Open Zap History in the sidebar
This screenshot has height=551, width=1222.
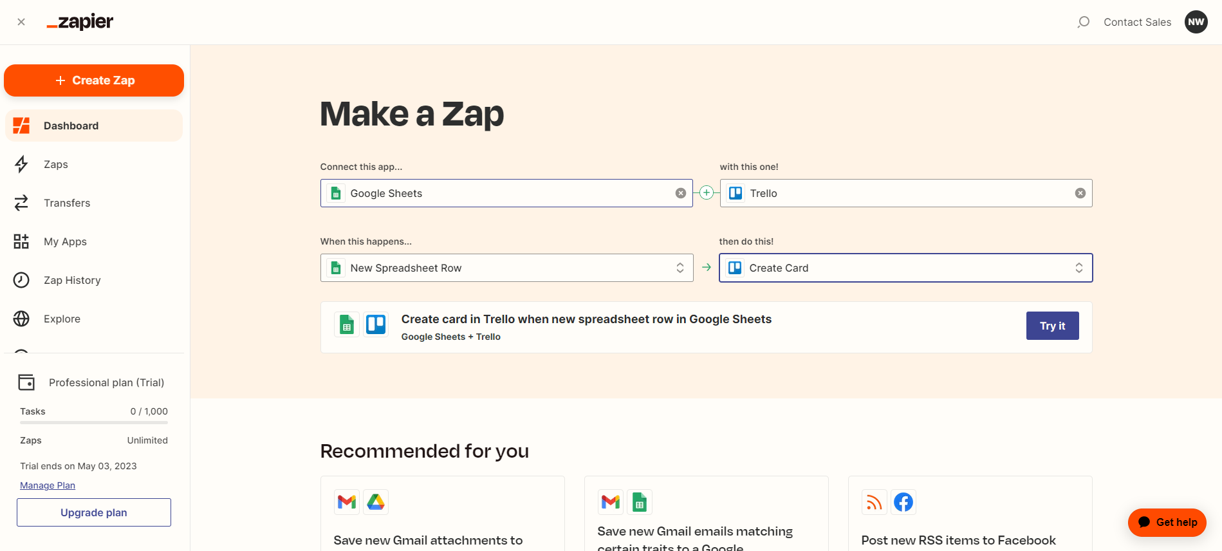tap(94, 280)
